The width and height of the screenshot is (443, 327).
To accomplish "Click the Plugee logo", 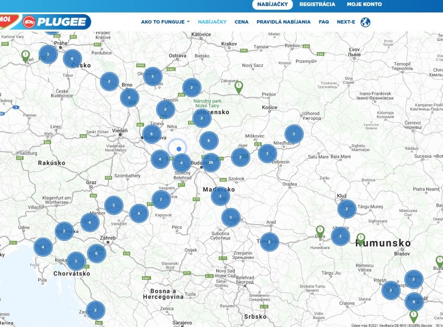I will (56, 22).
